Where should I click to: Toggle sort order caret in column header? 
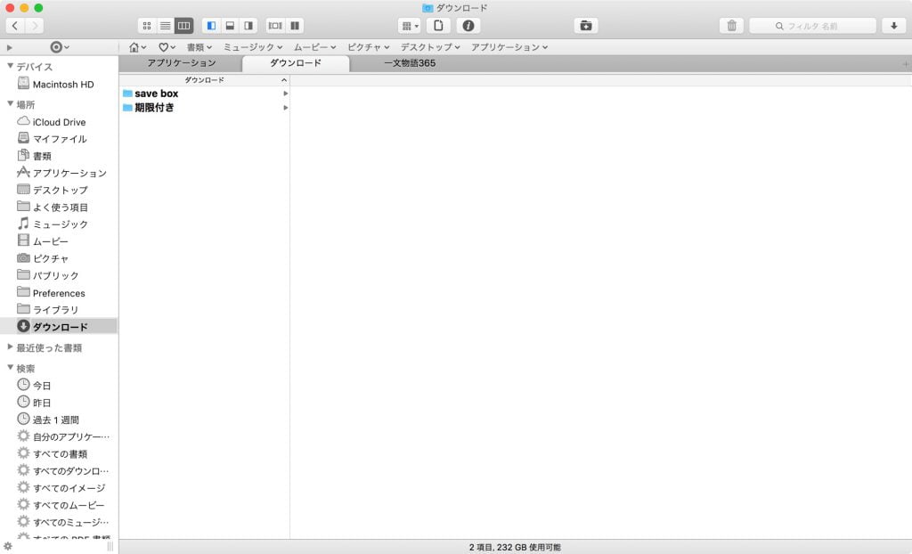tap(284, 80)
